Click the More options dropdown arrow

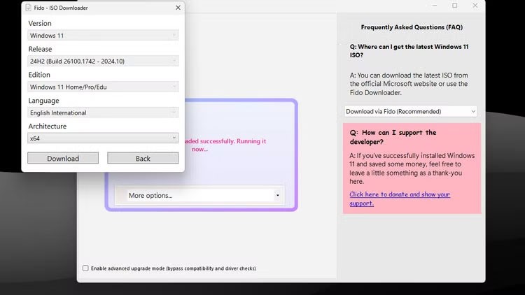click(x=278, y=195)
